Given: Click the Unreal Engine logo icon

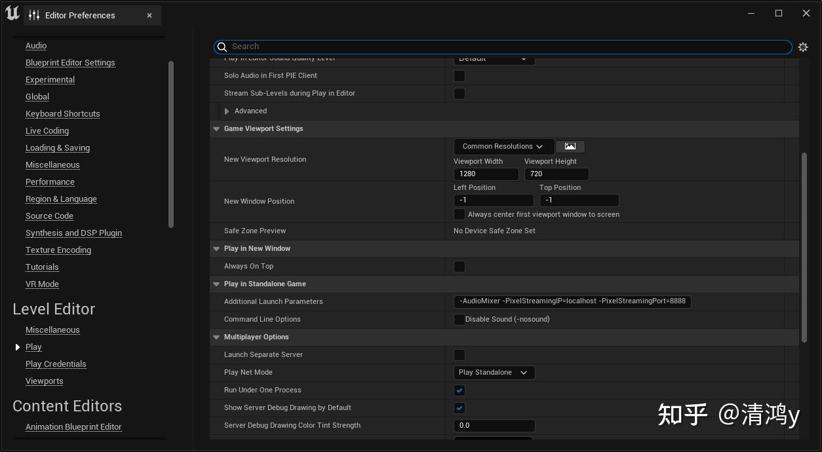Looking at the screenshot, I should point(12,13).
